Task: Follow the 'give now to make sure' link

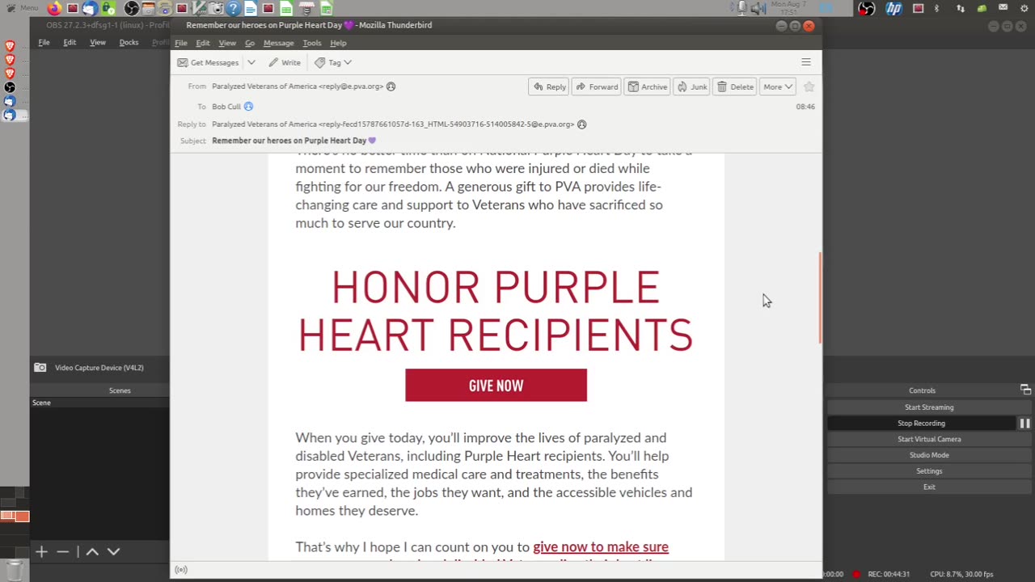Action: coord(601,547)
